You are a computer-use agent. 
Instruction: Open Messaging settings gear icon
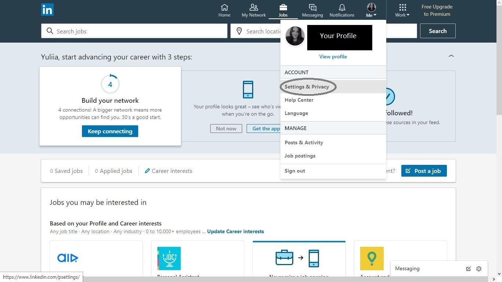479,269
